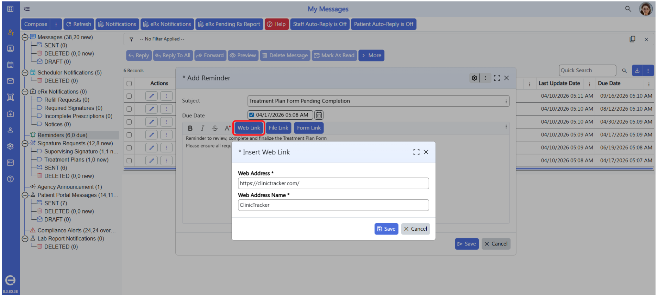Open the mail envelope icon in left sidebar

tap(10, 81)
